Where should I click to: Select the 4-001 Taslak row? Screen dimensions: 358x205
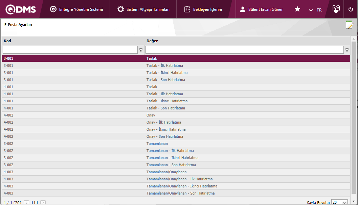point(176,87)
